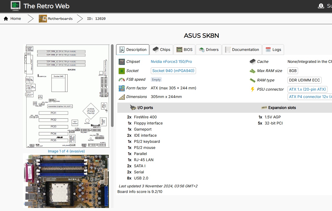Click the ATX 1.x (20-pin ATX) tag
The image size is (332, 211).
click(307, 89)
